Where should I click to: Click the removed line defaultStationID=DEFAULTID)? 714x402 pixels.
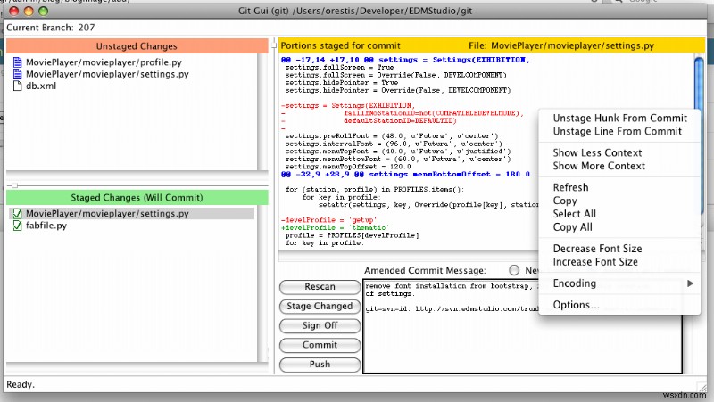coord(400,121)
